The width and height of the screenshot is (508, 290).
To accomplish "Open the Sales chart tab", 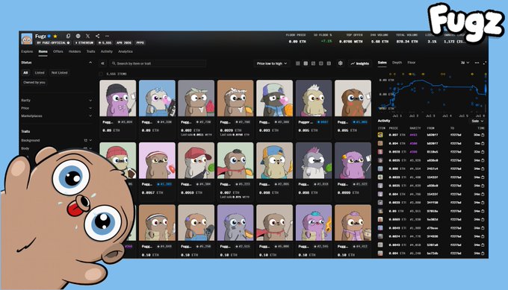I will click(382, 63).
